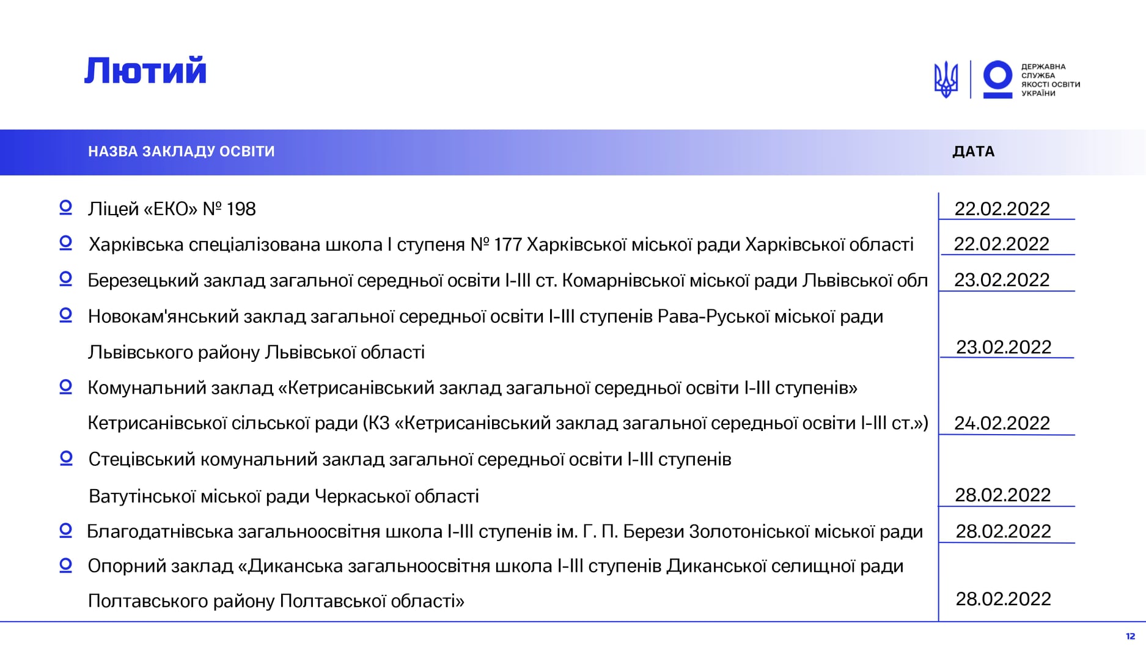Image resolution: width=1146 pixels, height=645 pixels.
Task: Click the "Ватутінської міської ради Черкаської області" line
Action: [284, 496]
